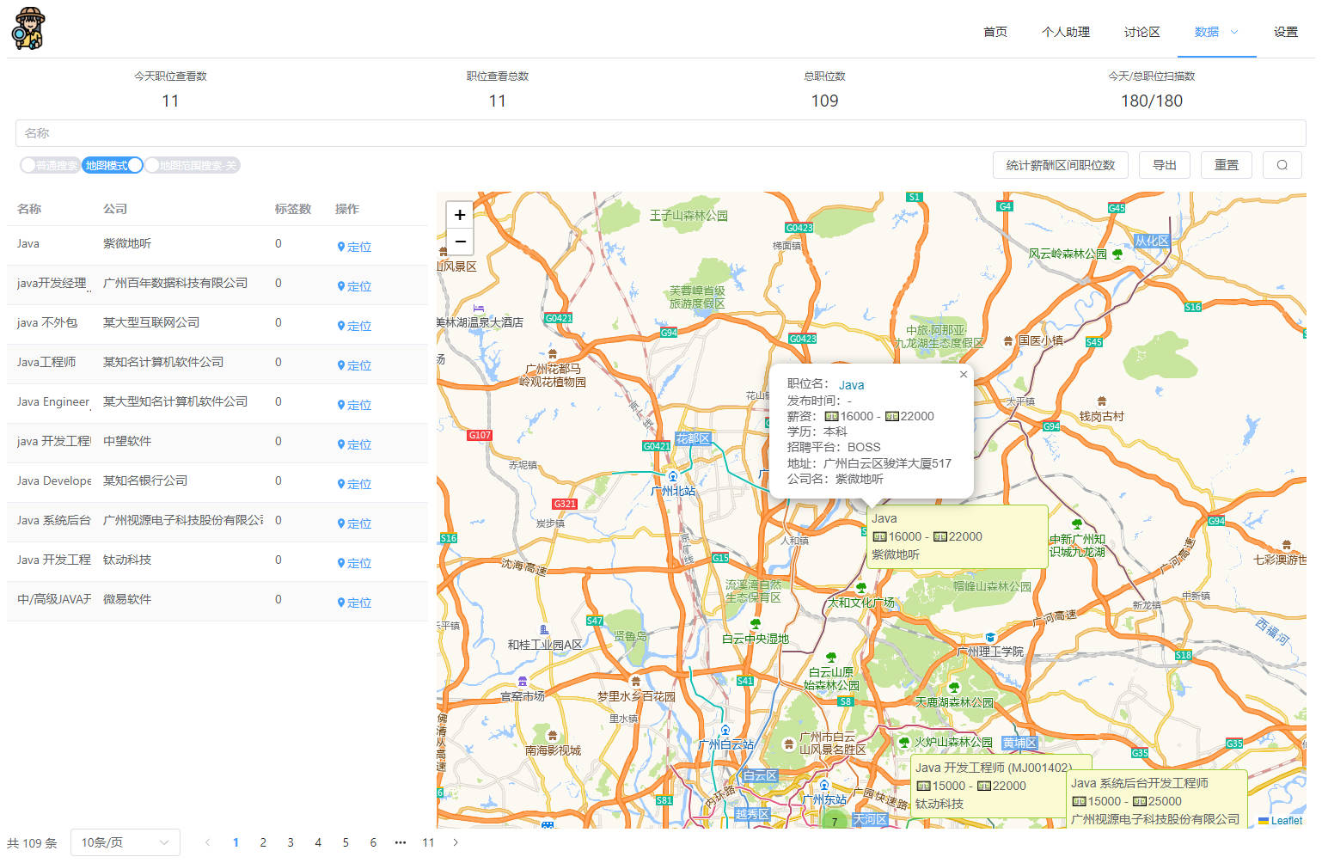Expand the 数据 menu dropdown

point(1216,32)
